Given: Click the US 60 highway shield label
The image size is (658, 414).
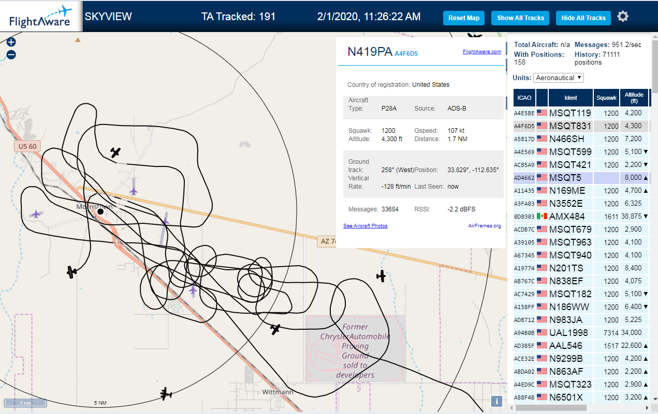Looking at the screenshot, I should [x=27, y=146].
